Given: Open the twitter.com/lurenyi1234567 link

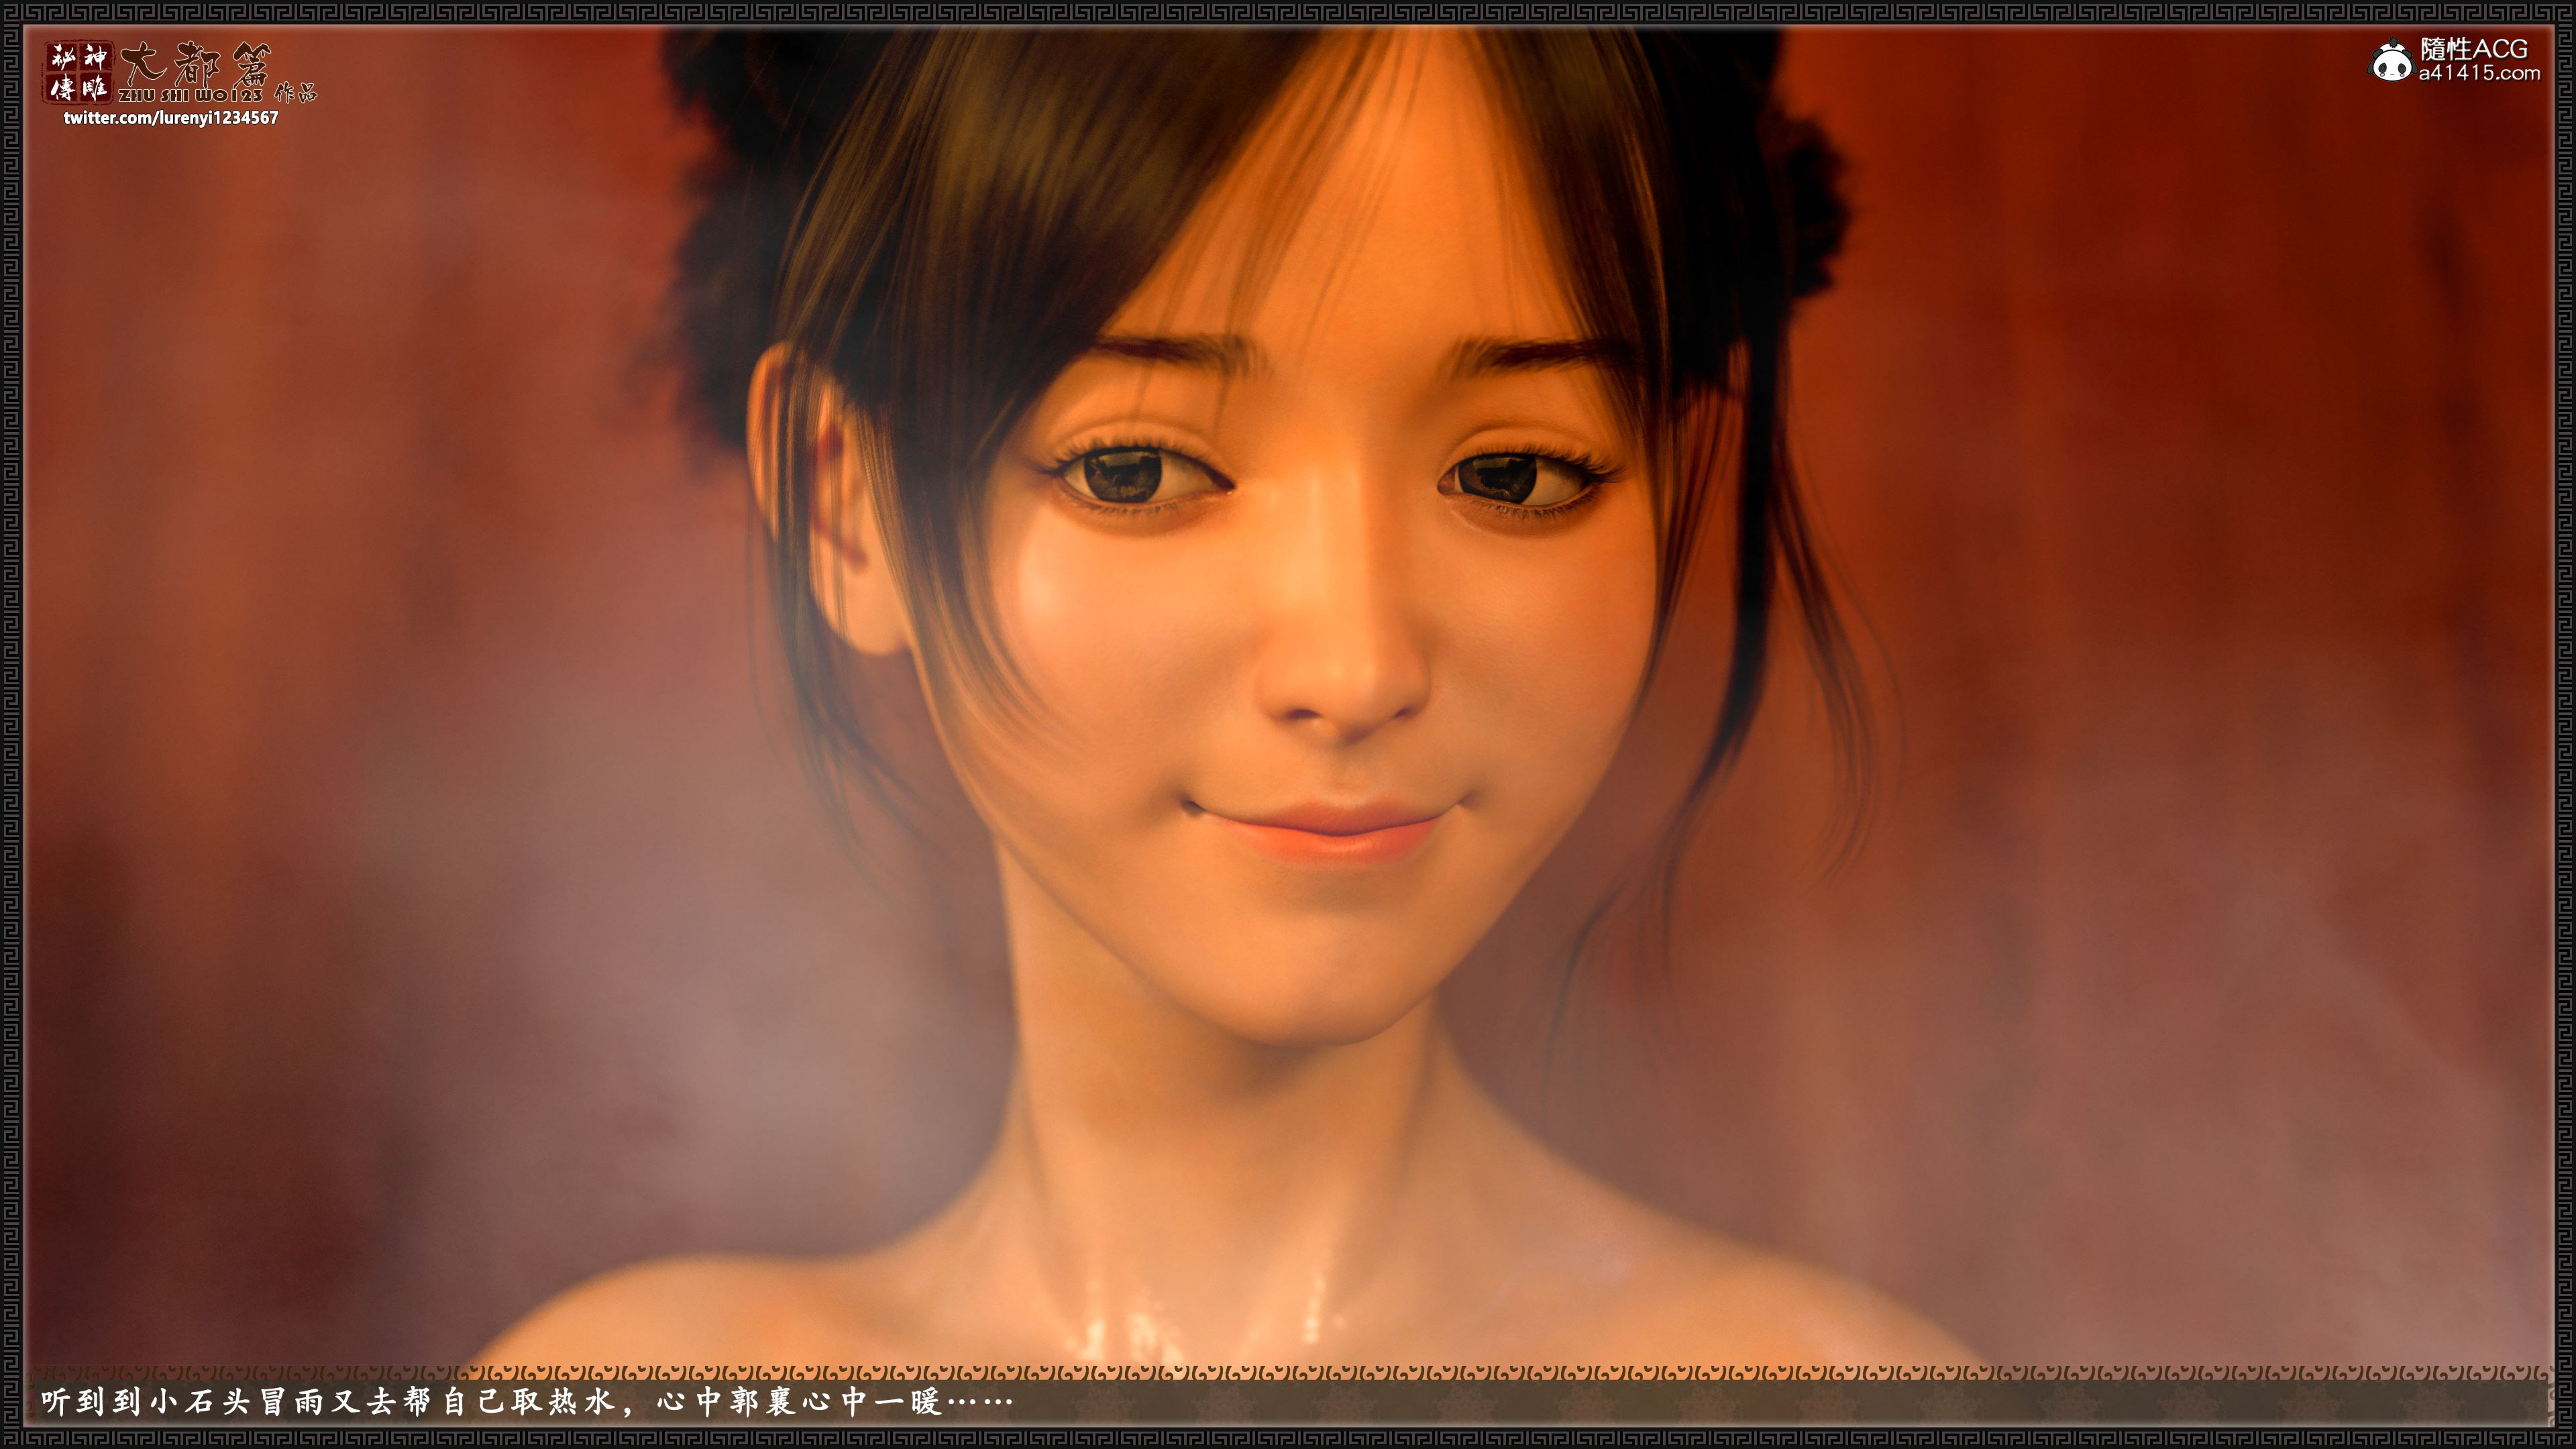Looking at the screenshot, I should (171, 118).
